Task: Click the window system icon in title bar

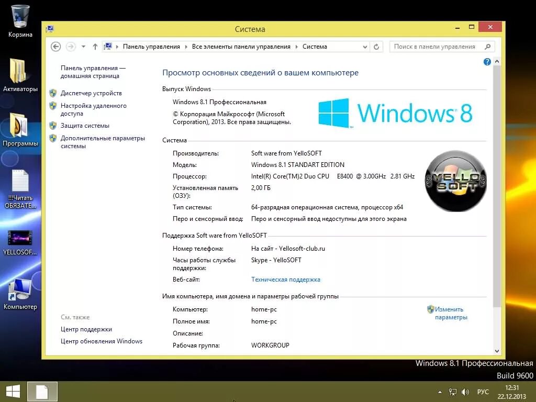Action: tap(50, 29)
